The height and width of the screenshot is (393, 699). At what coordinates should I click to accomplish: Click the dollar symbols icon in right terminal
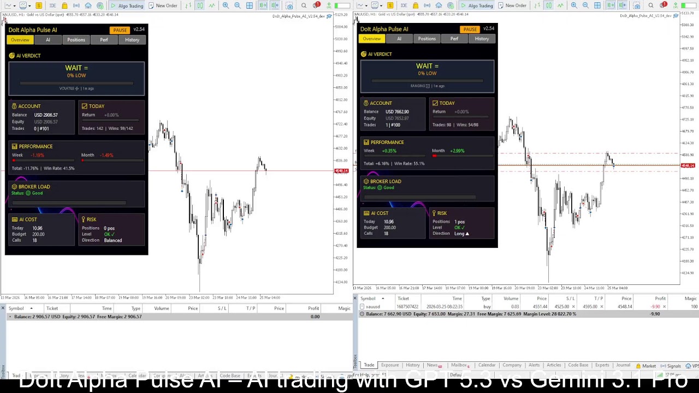point(390,5)
